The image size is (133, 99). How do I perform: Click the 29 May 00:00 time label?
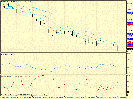pos(112,98)
